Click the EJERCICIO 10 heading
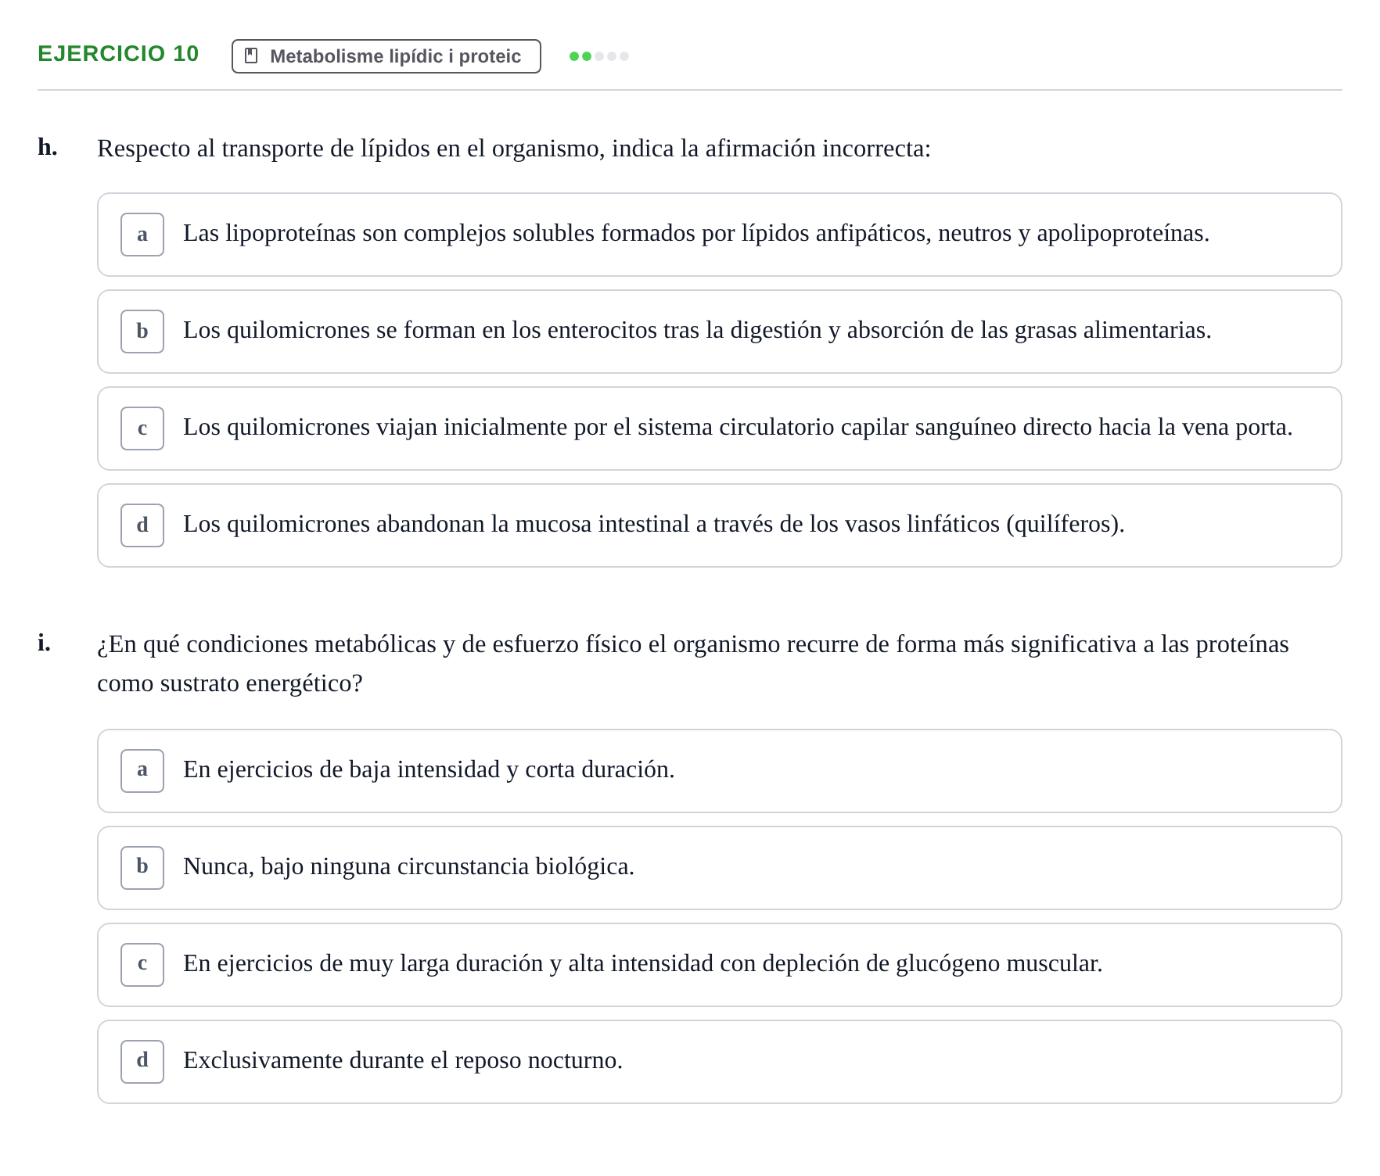 pyautogui.click(x=118, y=54)
